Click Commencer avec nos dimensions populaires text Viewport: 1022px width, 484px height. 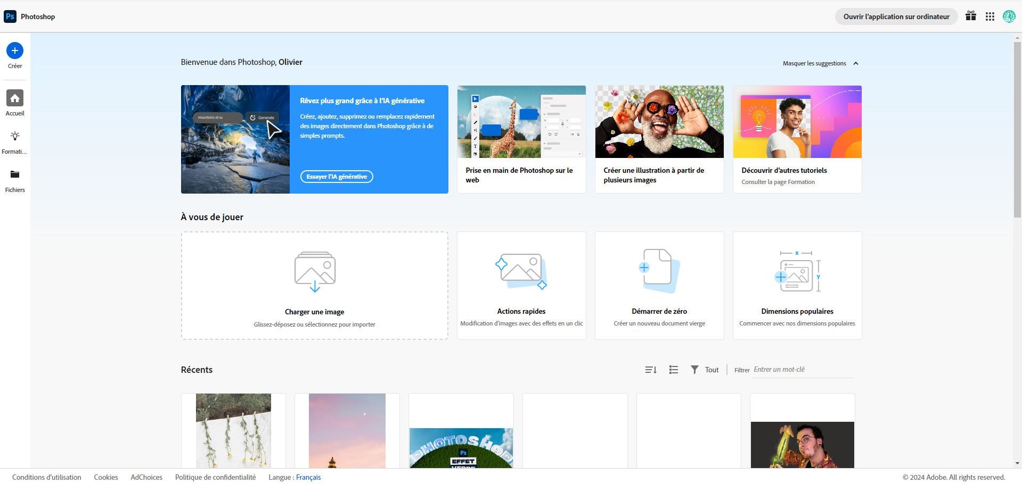(797, 323)
